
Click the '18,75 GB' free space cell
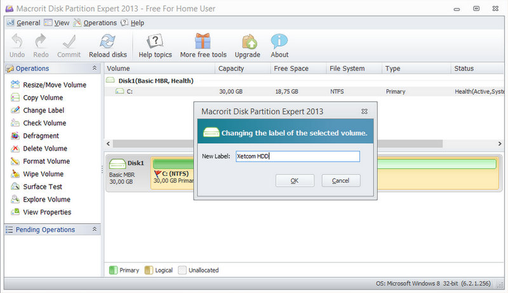click(x=287, y=91)
